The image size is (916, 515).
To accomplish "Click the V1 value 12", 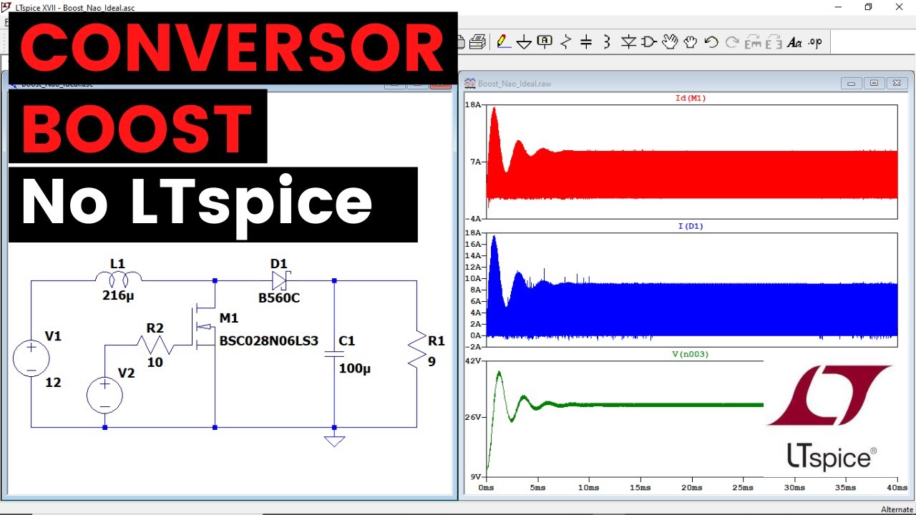I will [53, 383].
